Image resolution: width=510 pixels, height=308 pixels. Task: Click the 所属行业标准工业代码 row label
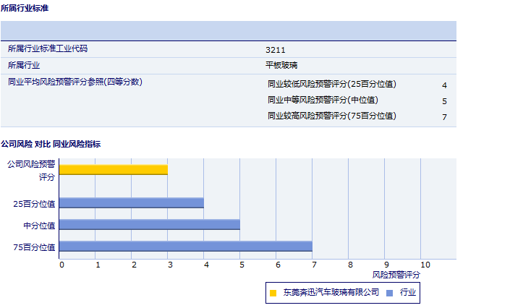[x=52, y=49]
